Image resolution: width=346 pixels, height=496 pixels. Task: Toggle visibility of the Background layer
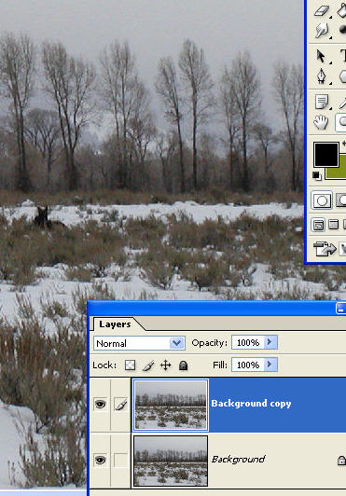click(101, 460)
